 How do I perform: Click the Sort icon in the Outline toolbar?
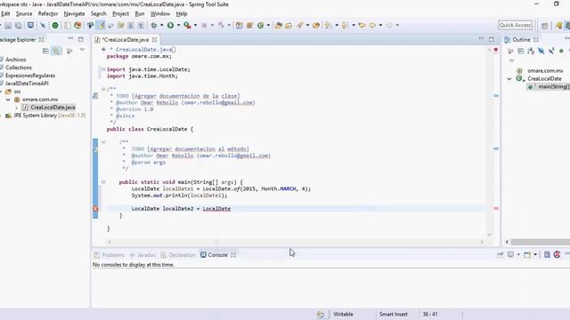(x=531, y=52)
